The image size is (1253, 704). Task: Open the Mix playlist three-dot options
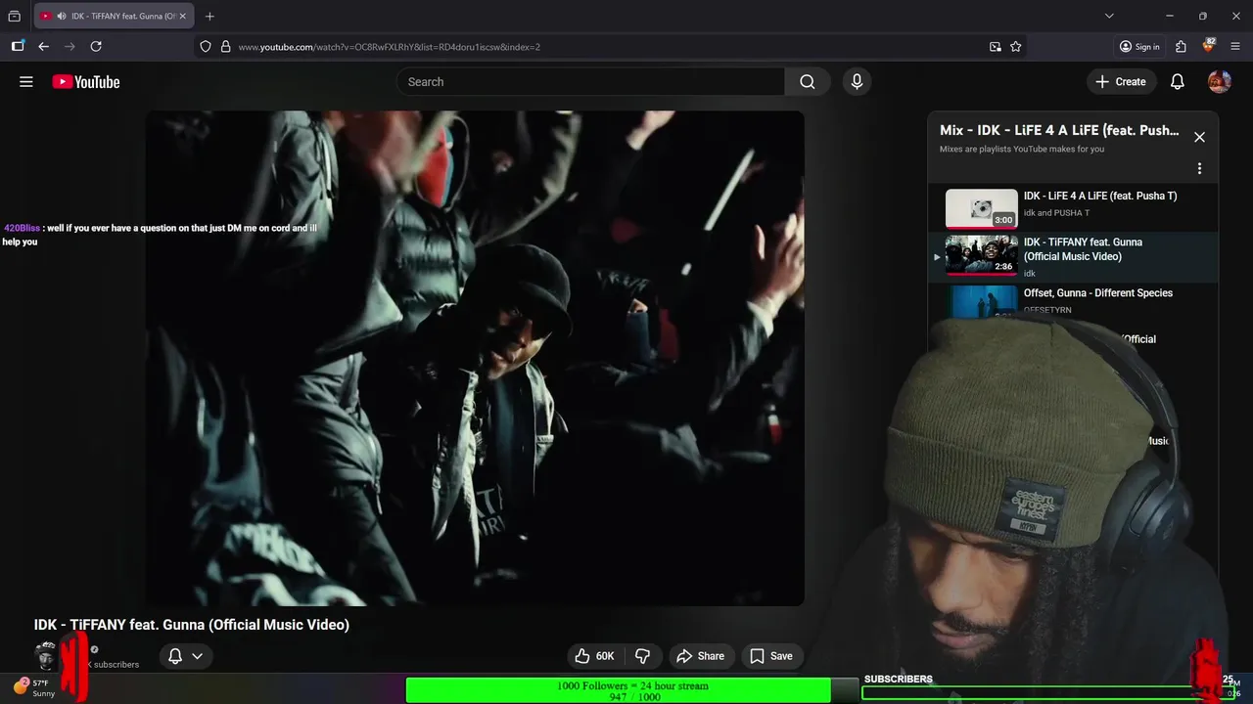[x=1199, y=168]
